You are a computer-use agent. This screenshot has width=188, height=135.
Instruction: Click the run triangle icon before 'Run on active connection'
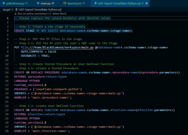click(16, 14)
